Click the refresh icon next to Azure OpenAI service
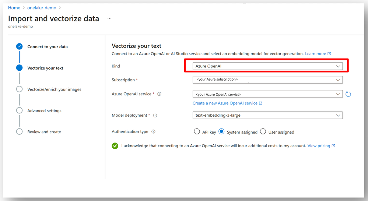 348,94
